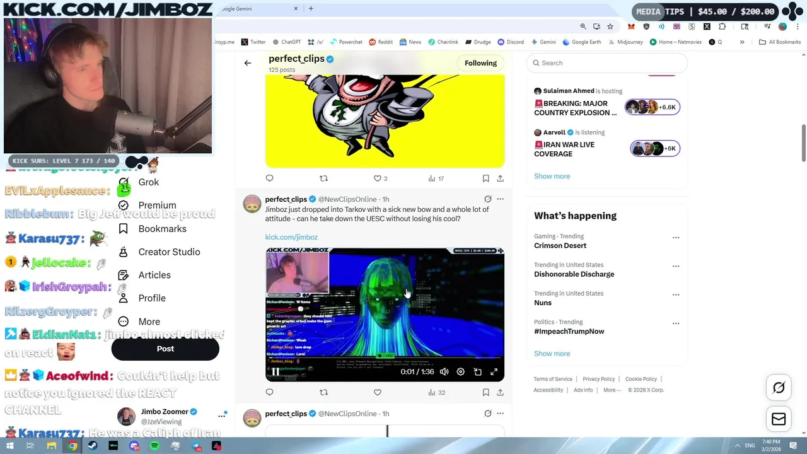Repost the Jimboz Tarkov post
The height and width of the screenshot is (454, 807).
(x=323, y=392)
